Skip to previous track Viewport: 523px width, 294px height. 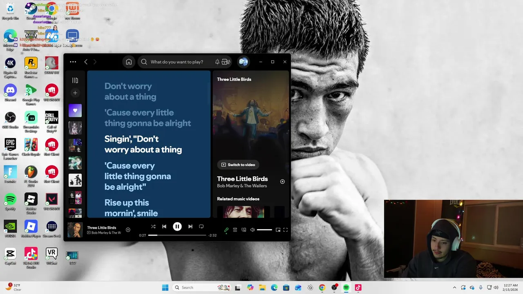164,227
